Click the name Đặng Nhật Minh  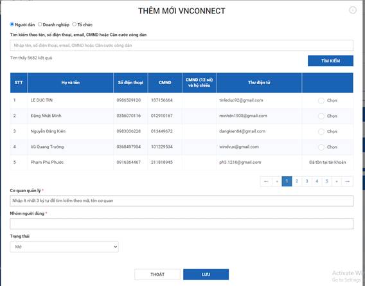pos(46,116)
